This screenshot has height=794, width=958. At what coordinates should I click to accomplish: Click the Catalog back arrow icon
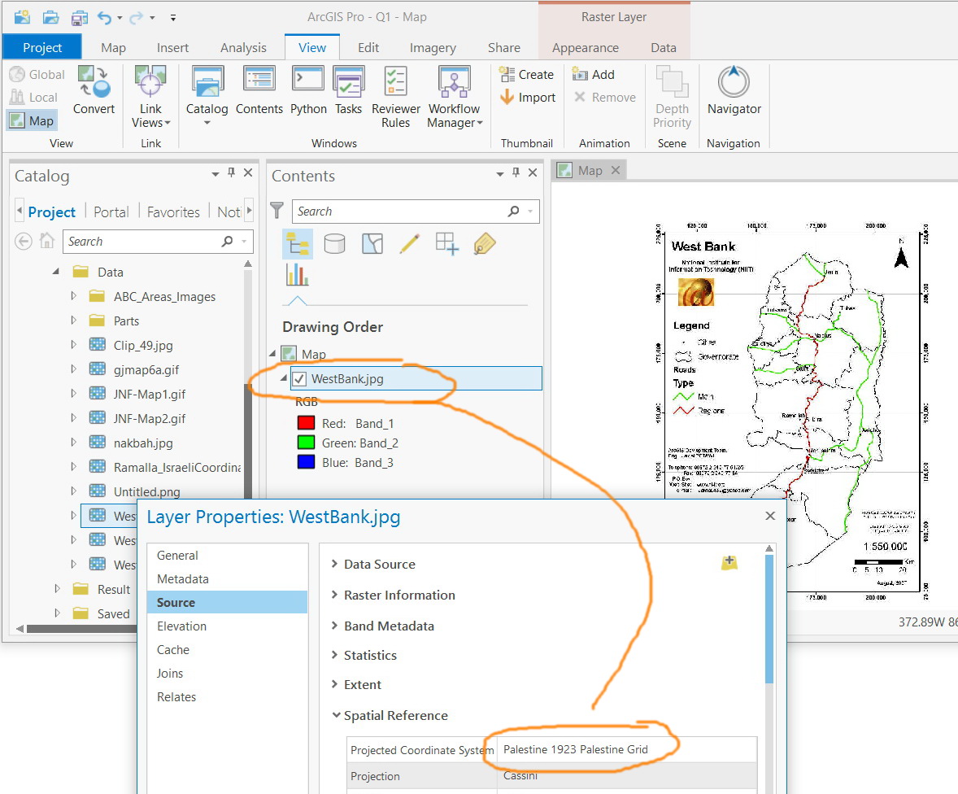(x=24, y=241)
